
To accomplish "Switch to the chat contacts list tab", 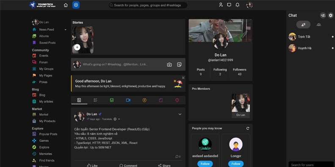I will coord(303,24).
